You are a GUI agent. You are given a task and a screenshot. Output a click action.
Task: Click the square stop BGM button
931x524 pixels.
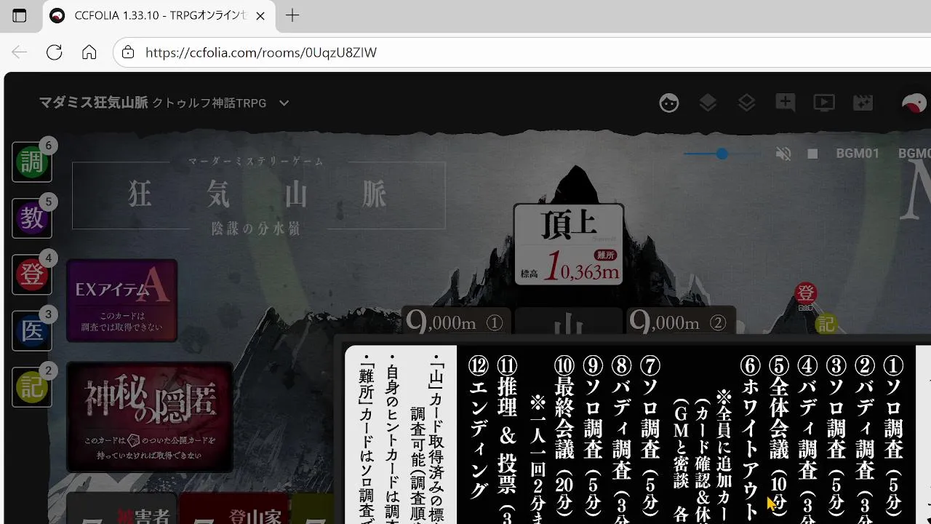tap(812, 154)
